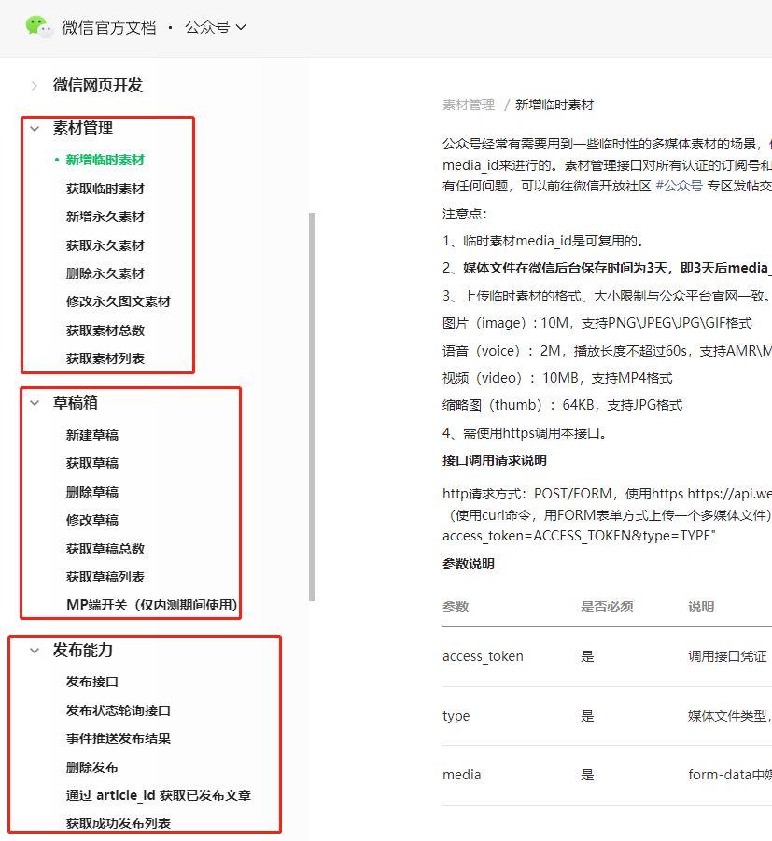The width and height of the screenshot is (772, 841).
Task: Select the 素材管理 sidebar heading
Action: (x=83, y=128)
